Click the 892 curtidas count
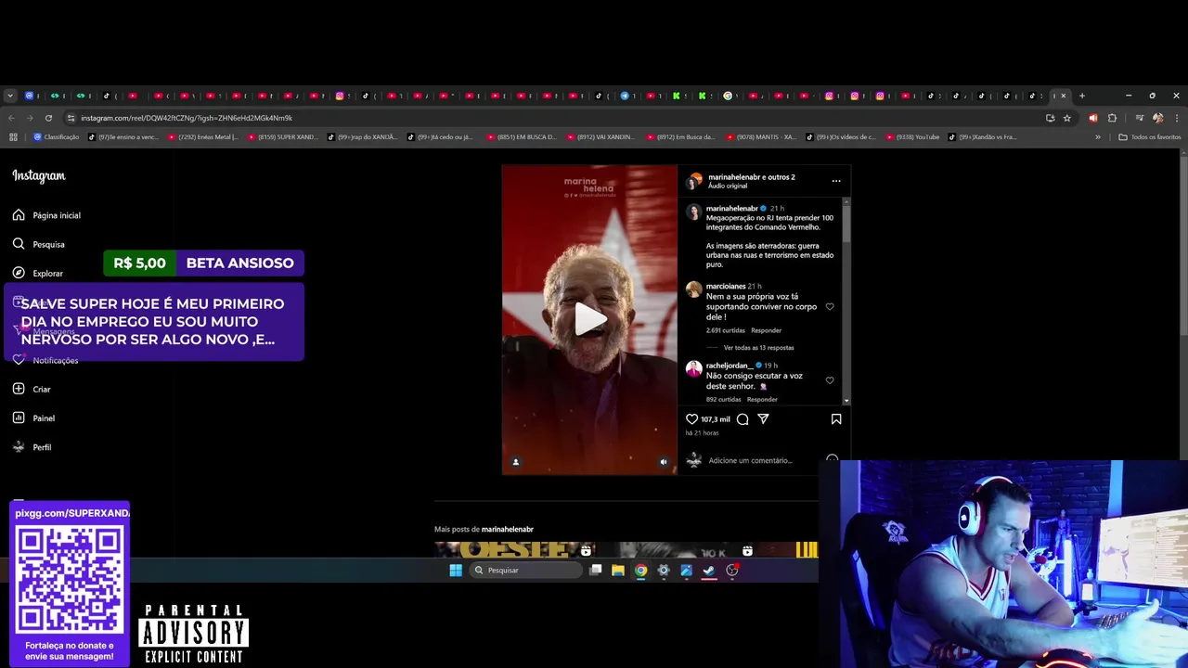 click(x=723, y=399)
